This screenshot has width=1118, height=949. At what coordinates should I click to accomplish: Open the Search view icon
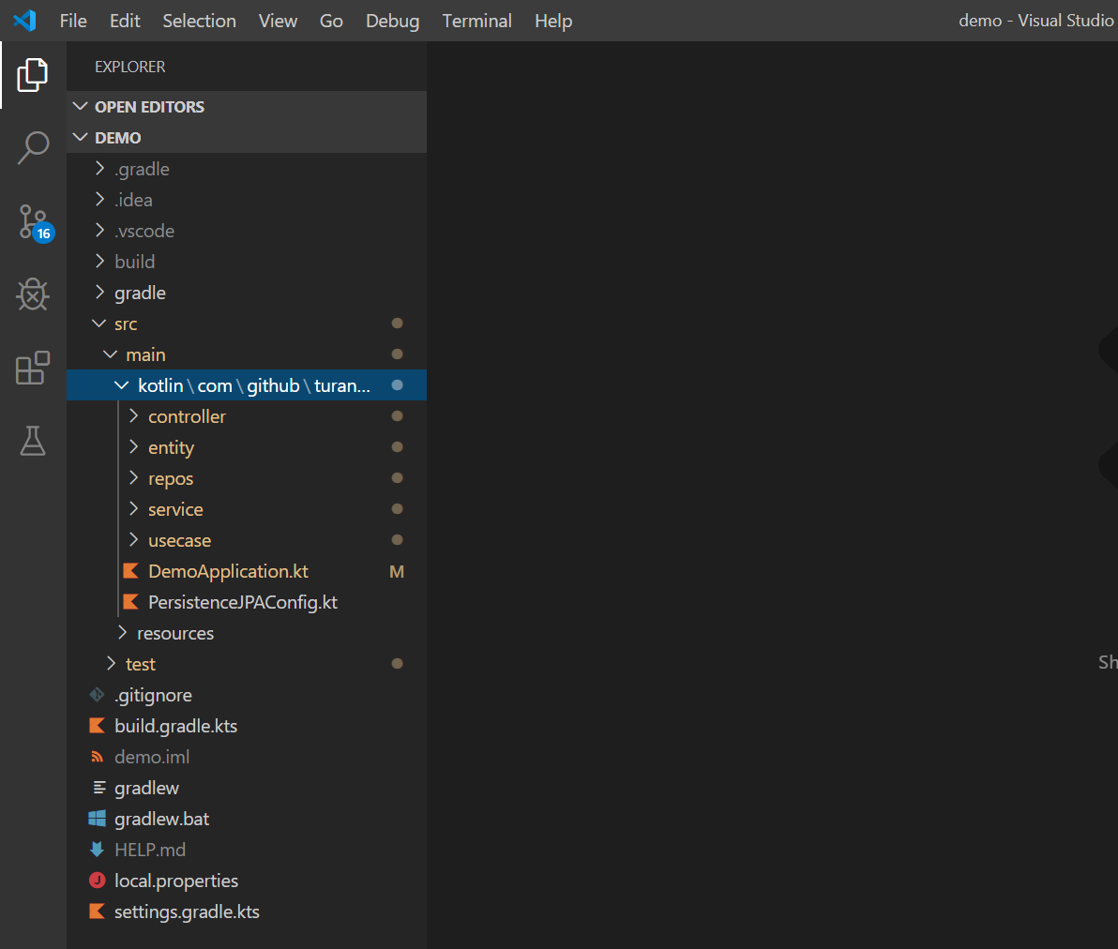click(x=33, y=148)
